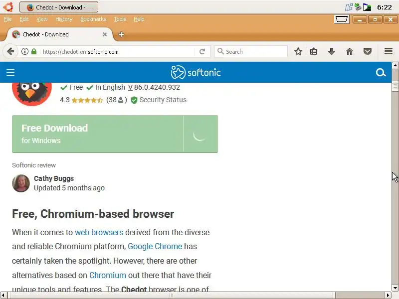
Task: Open the Tools menu
Action: click(x=120, y=19)
